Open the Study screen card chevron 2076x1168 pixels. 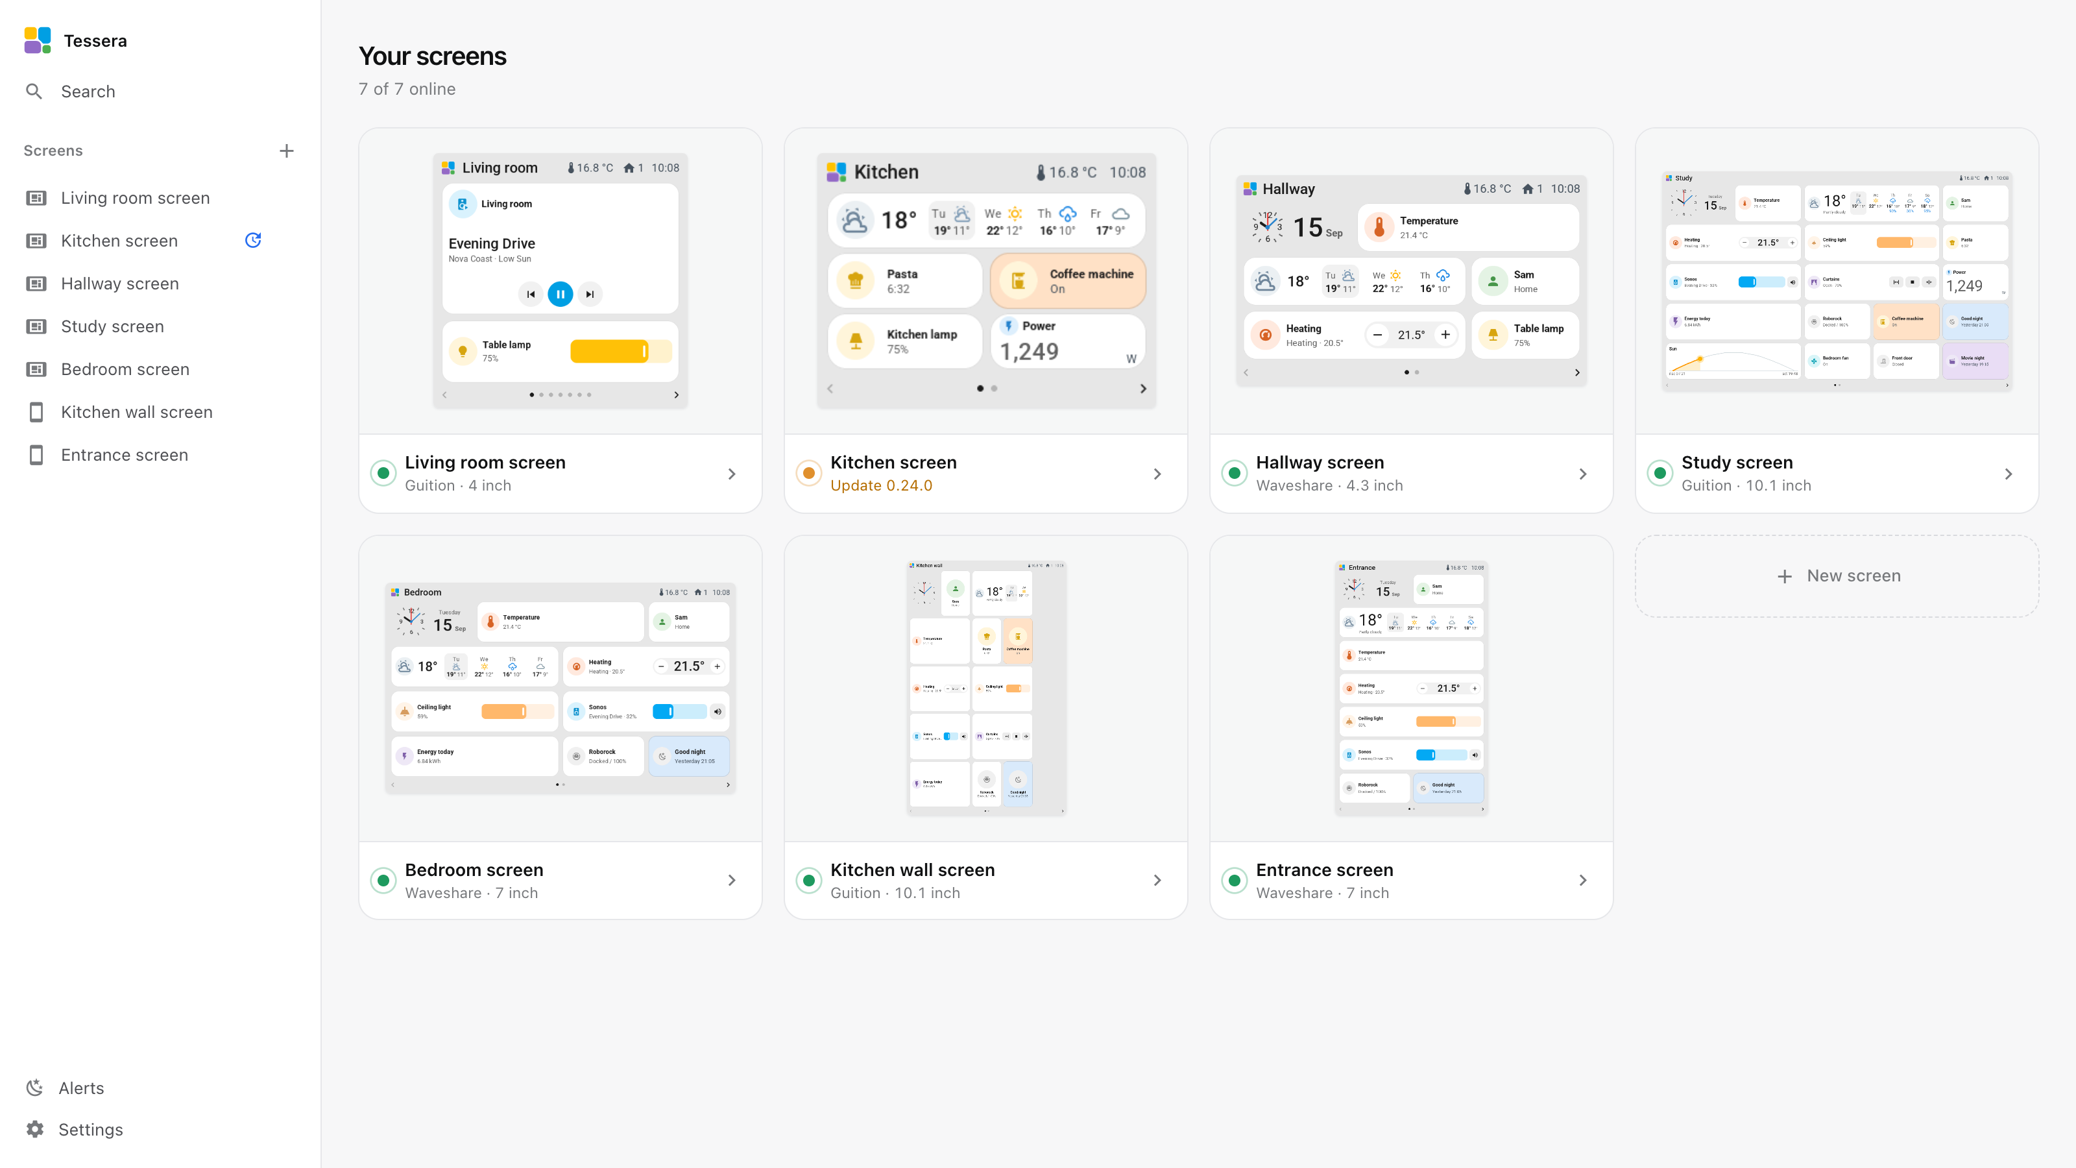point(2009,474)
